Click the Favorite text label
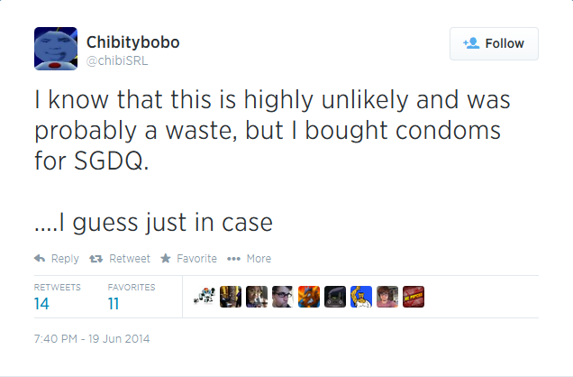The width and height of the screenshot is (573, 377). [x=196, y=259]
